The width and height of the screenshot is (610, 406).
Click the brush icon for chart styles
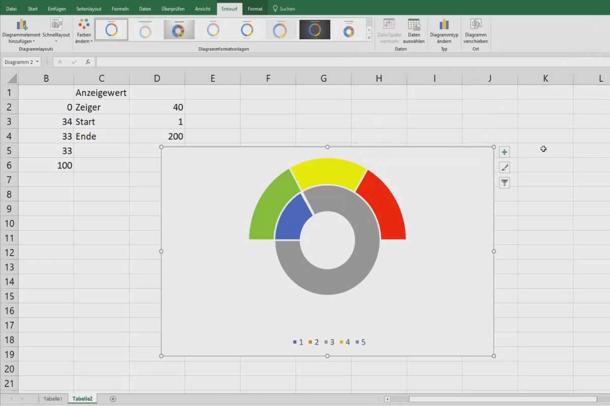[x=504, y=167]
